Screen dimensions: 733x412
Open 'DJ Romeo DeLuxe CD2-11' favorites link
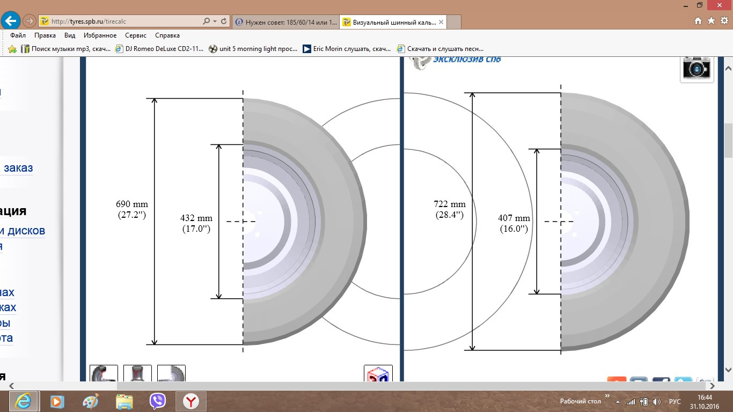coord(160,49)
